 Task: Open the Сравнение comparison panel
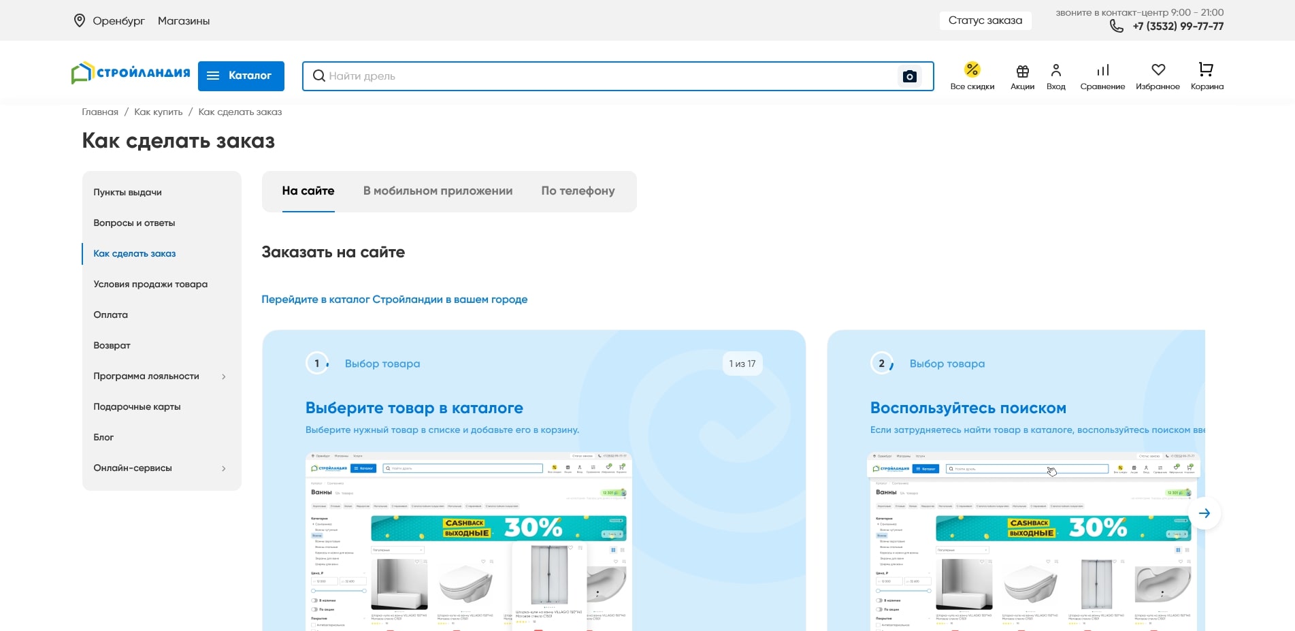(1102, 70)
